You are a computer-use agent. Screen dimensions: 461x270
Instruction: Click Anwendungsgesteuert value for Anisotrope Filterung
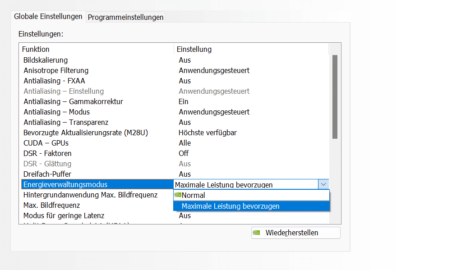pos(214,70)
